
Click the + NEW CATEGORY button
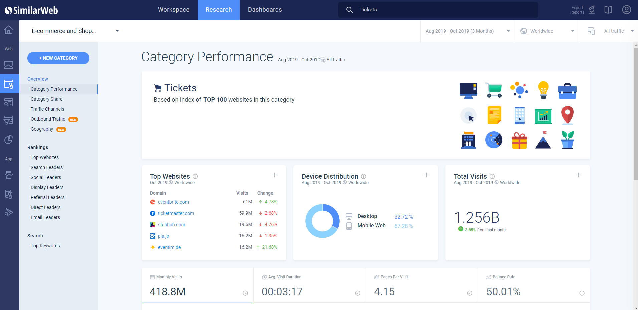point(58,58)
